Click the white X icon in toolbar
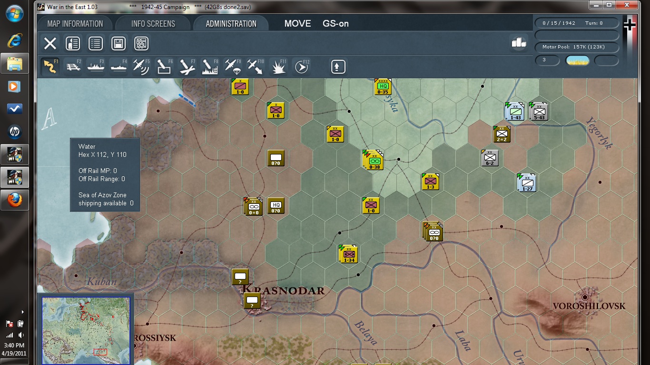The height and width of the screenshot is (365, 650). pyautogui.click(x=50, y=44)
